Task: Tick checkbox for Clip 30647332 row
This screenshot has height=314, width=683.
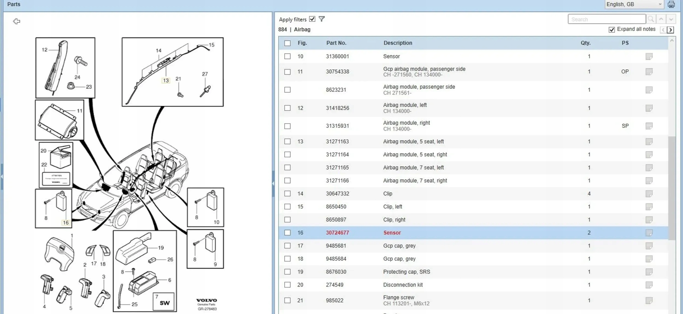Action: pyautogui.click(x=287, y=194)
